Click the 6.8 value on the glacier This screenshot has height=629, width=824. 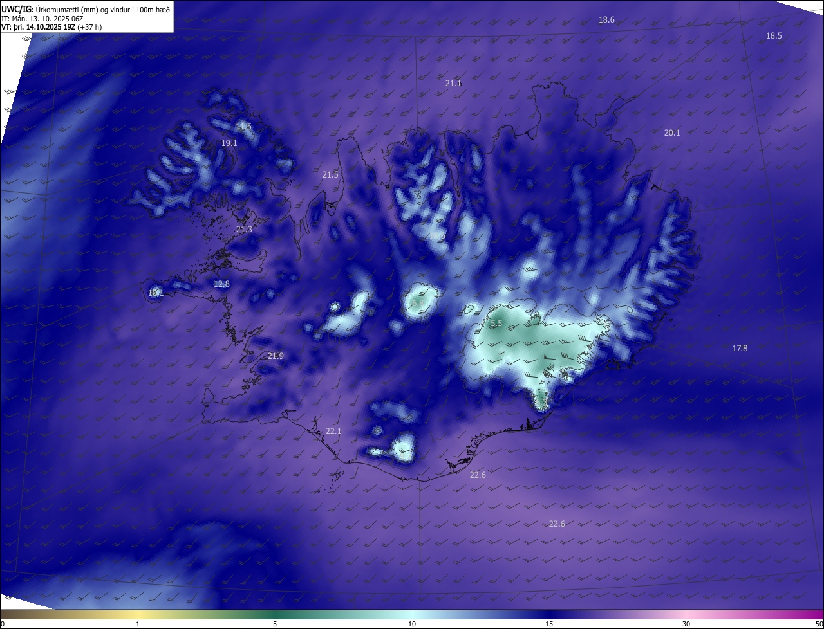click(x=418, y=304)
